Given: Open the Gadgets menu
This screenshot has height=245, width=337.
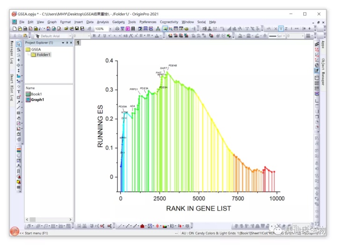Looking at the screenshot, I should click(x=118, y=22).
